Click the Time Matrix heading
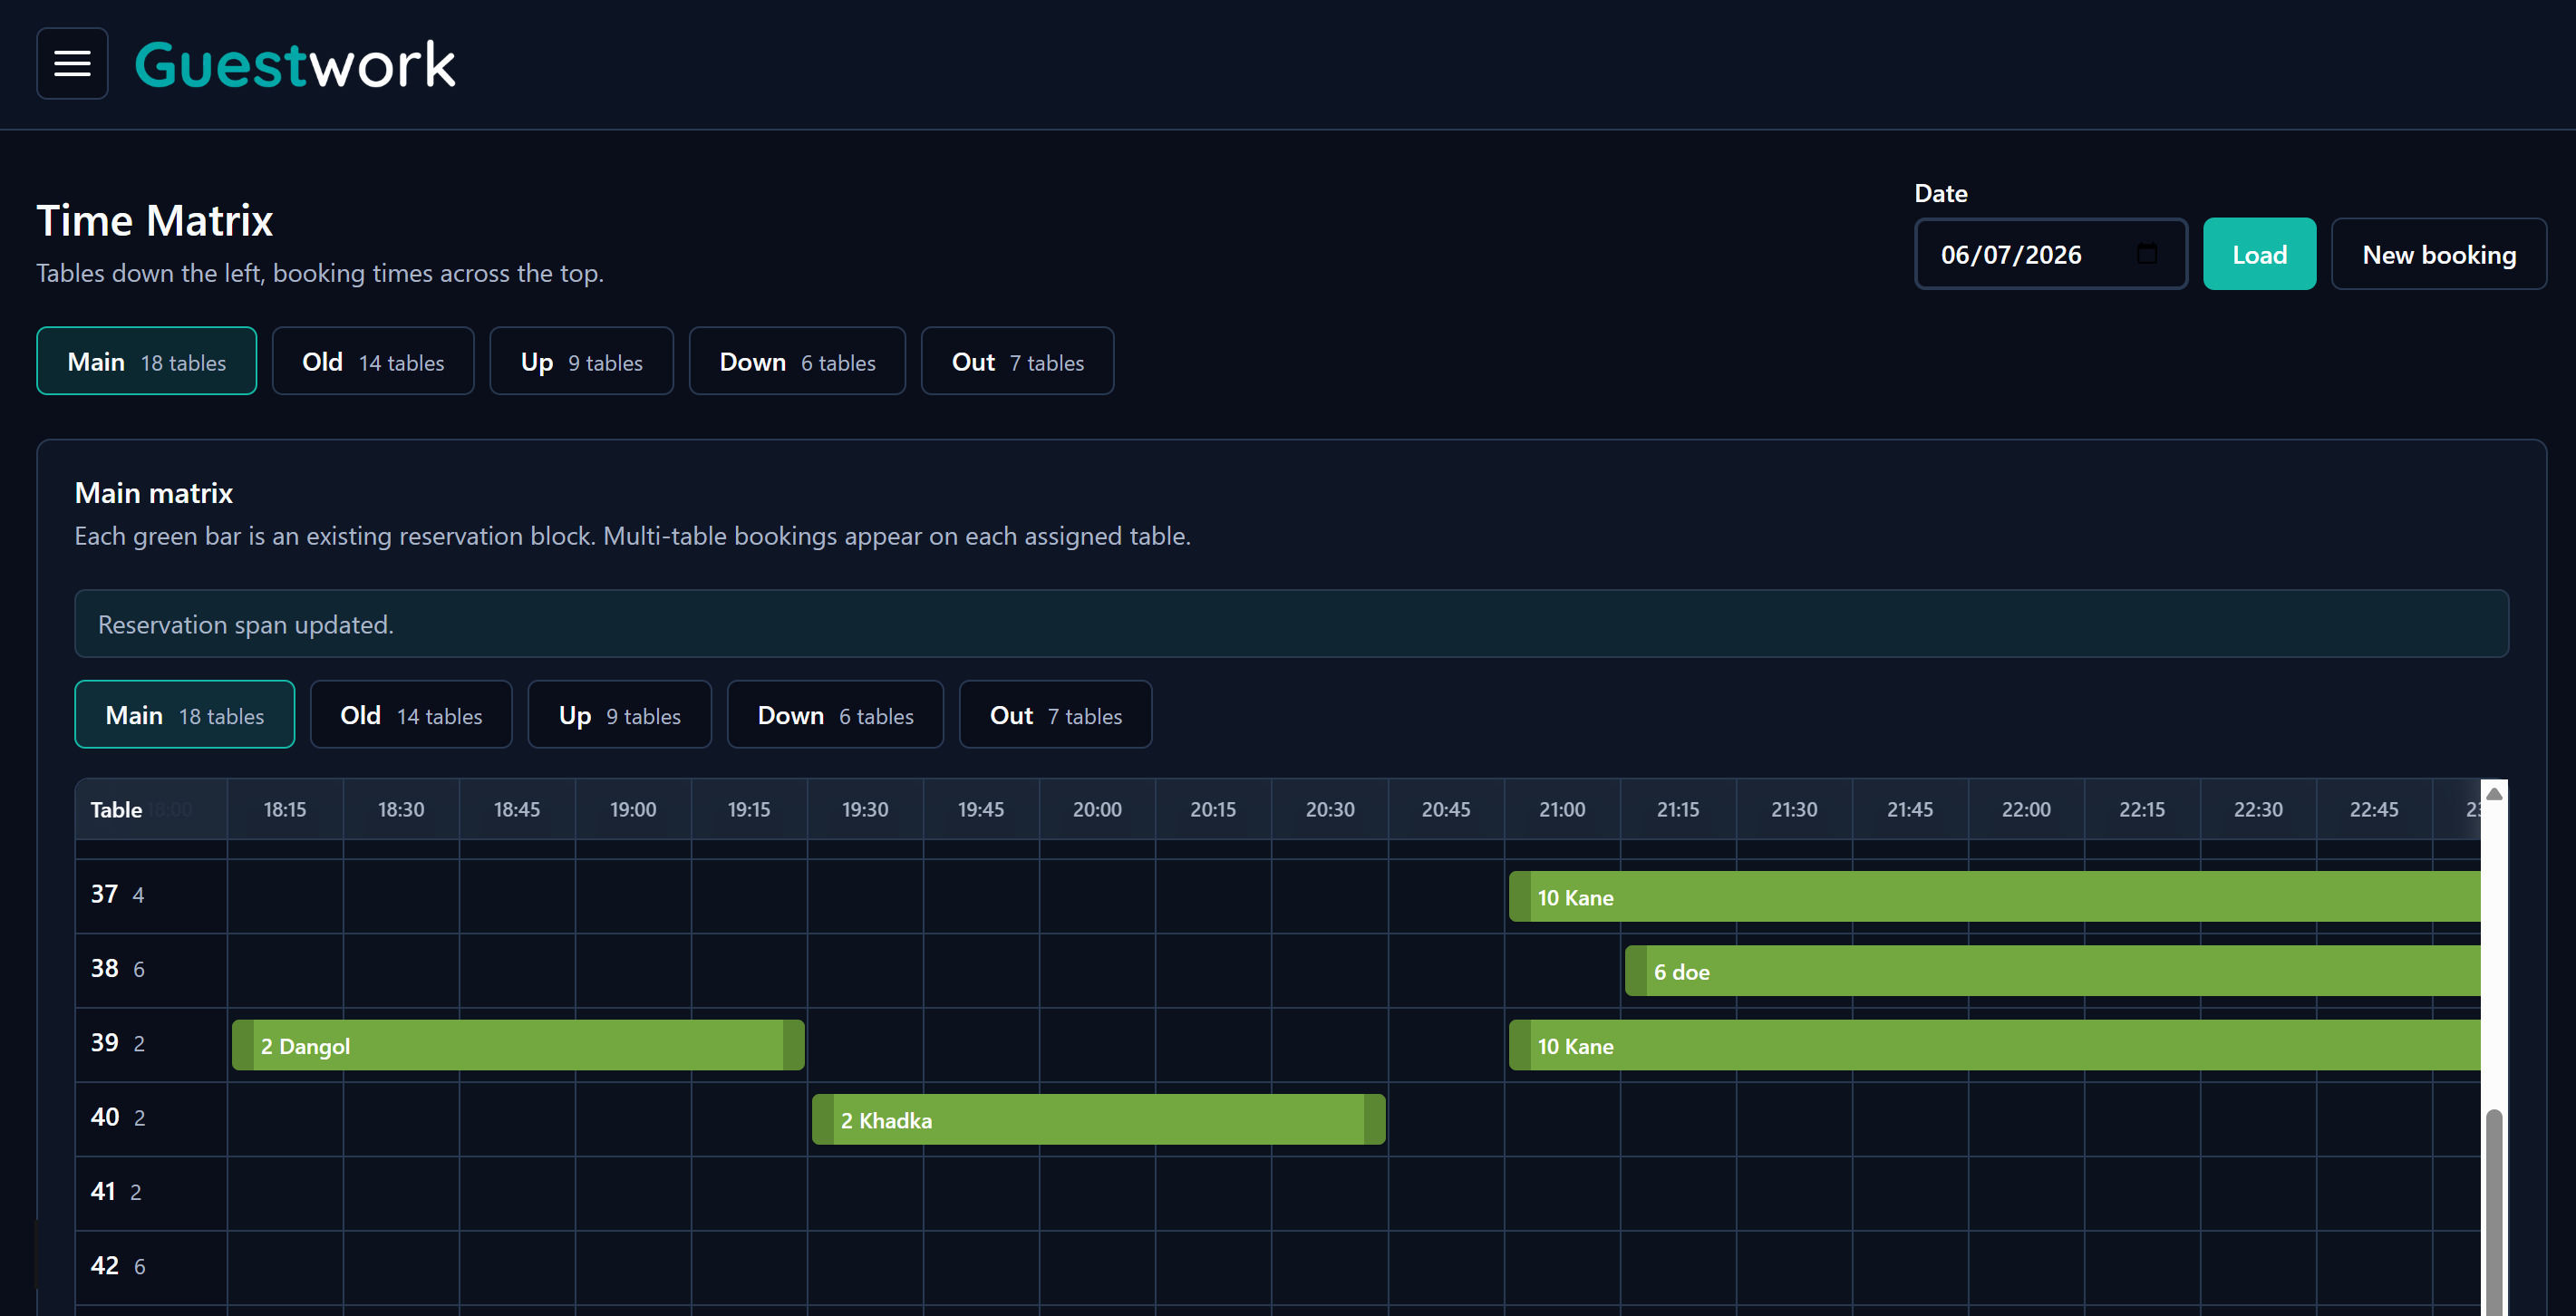 click(155, 220)
